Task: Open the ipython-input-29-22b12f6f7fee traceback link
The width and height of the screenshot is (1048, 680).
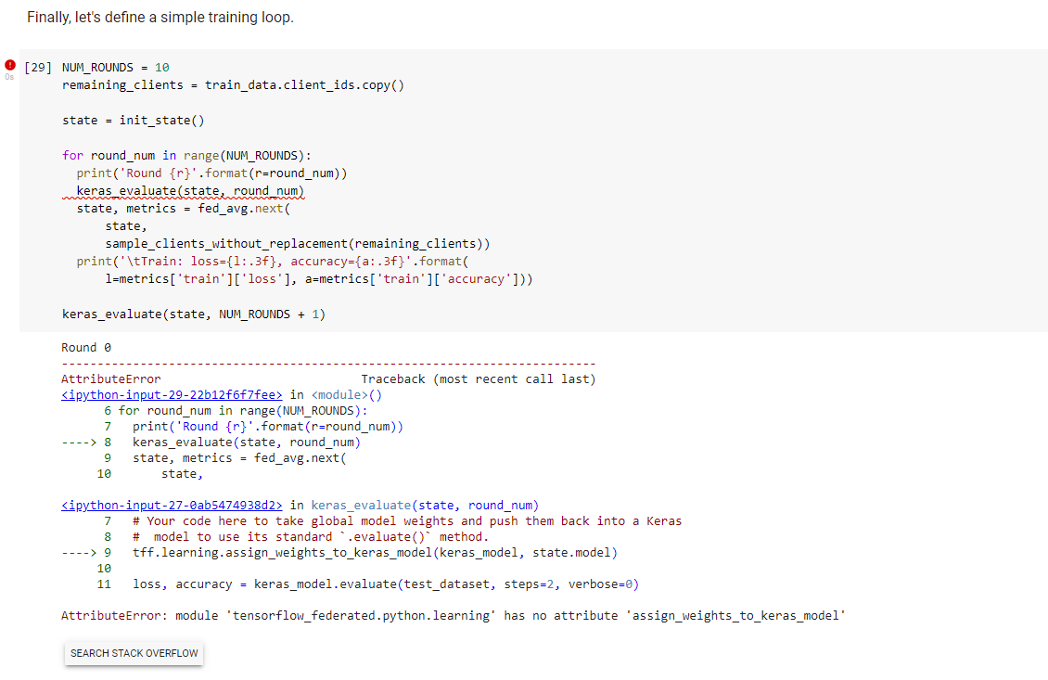Action: 172,395
